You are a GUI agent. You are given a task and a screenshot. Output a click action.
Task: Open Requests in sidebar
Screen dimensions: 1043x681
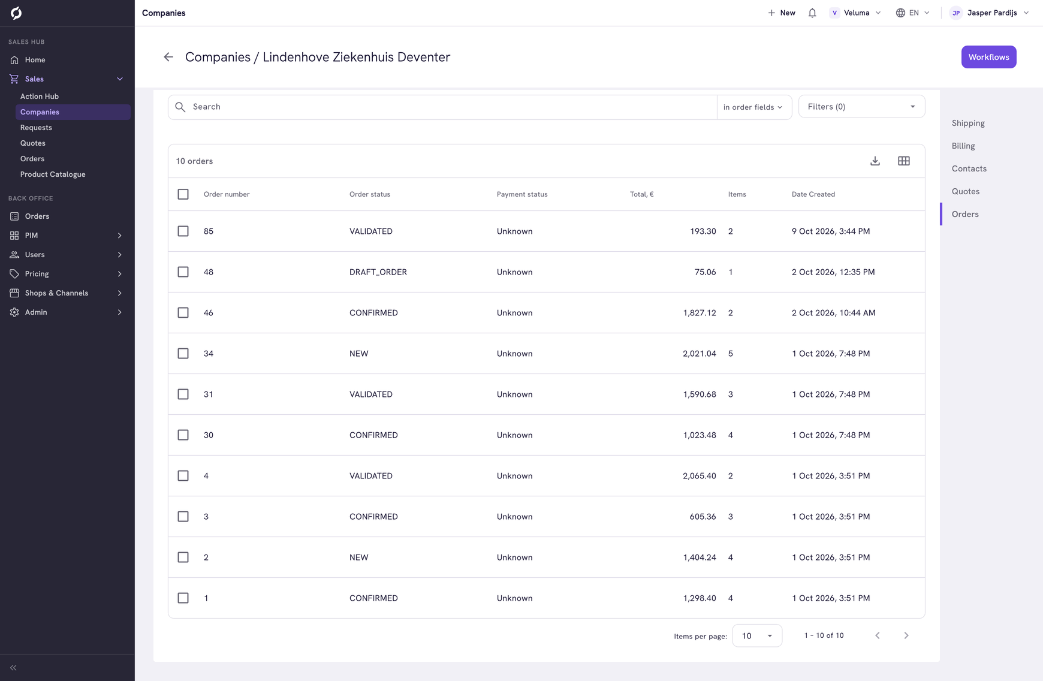click(x=36, y=128)
